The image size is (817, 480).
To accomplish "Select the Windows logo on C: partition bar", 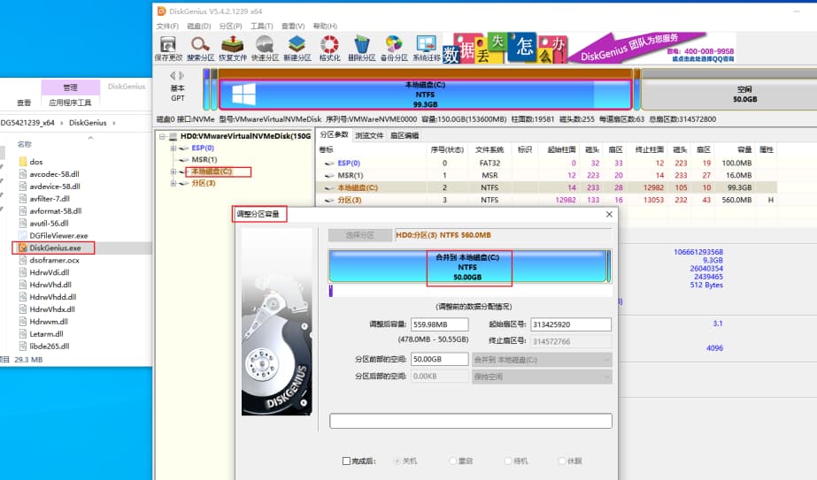I will [x=243, y=95].
